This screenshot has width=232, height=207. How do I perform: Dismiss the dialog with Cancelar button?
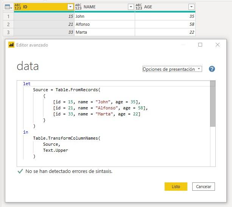(204, 187)
